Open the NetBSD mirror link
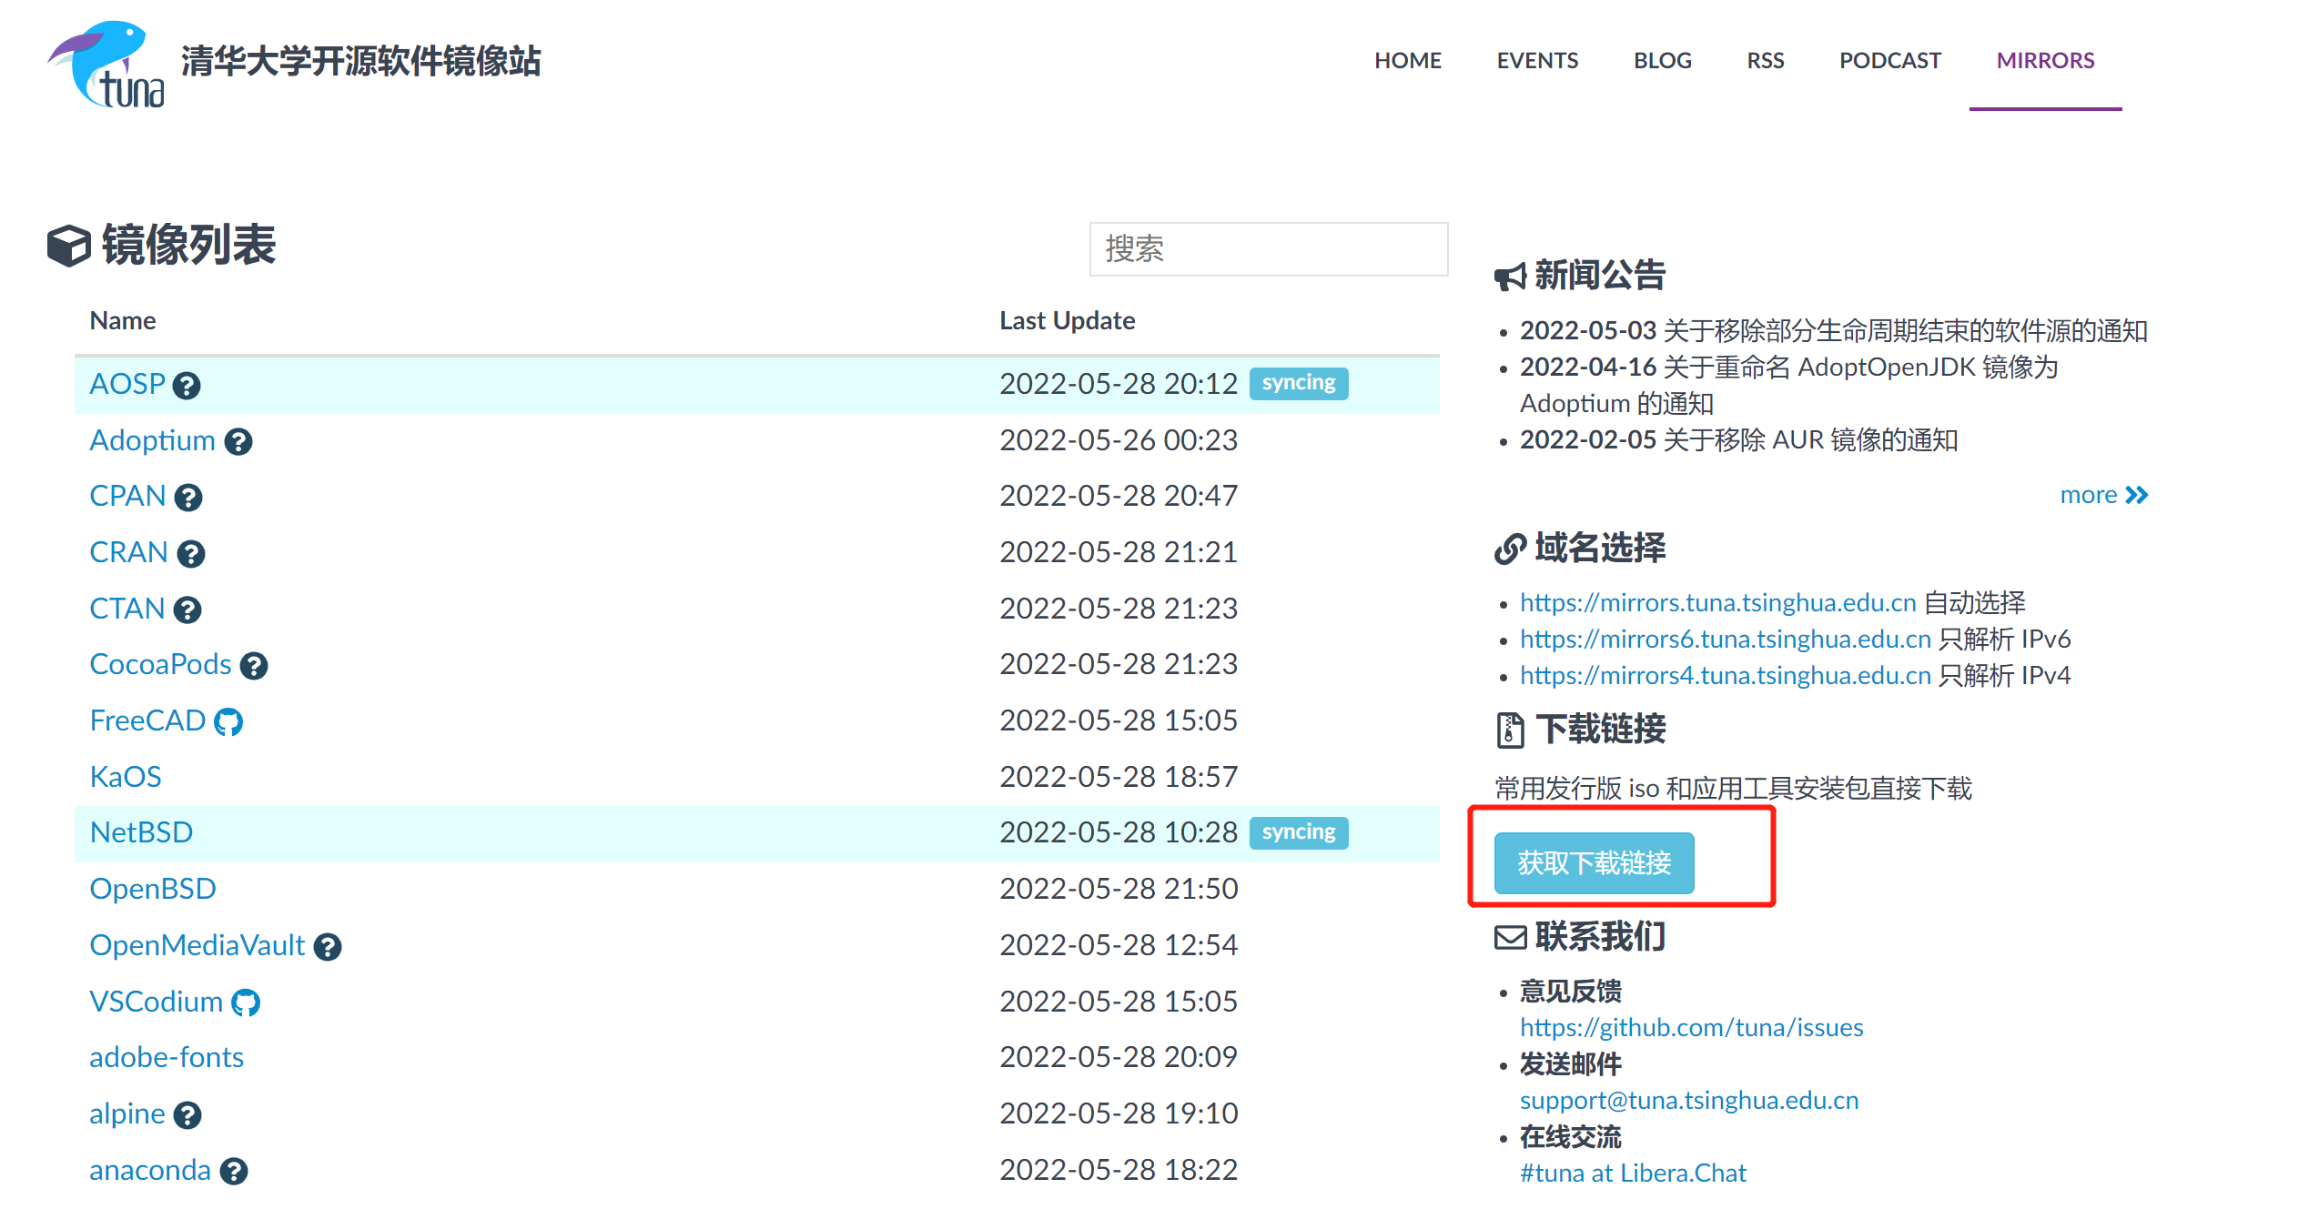The image size is (2319, 1209). (141, 832)
